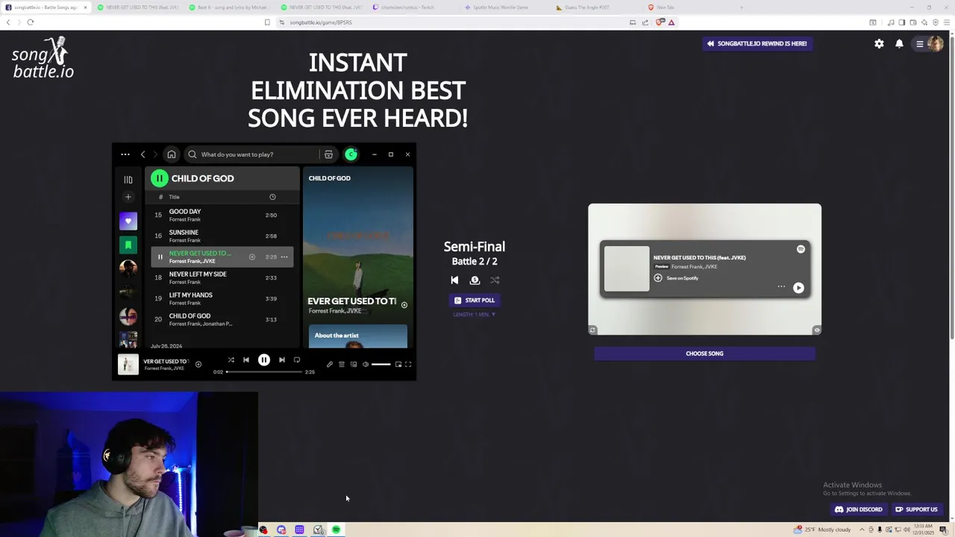Seek along the Spotify song progress bar

(x=264, y=371)
